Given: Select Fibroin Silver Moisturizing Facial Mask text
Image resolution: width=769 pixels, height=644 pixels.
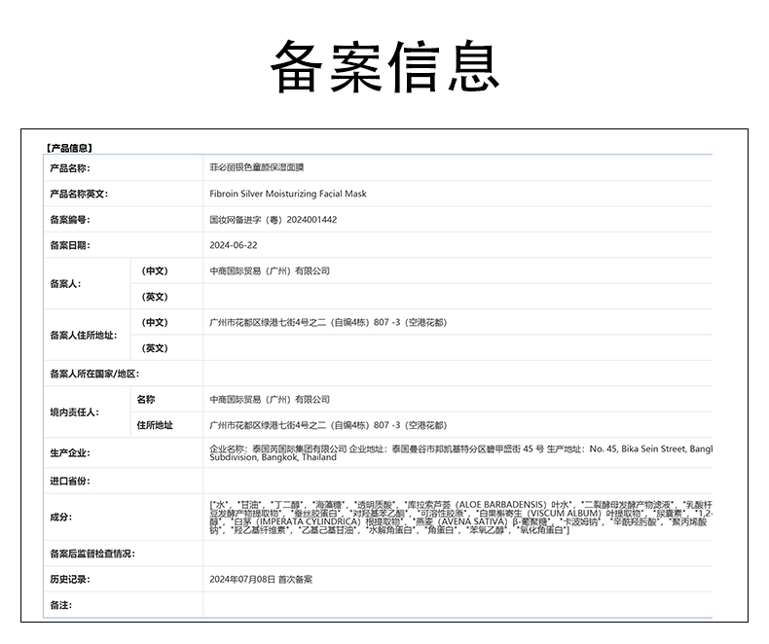Looking at the screenshot, I should pos(288,194).
